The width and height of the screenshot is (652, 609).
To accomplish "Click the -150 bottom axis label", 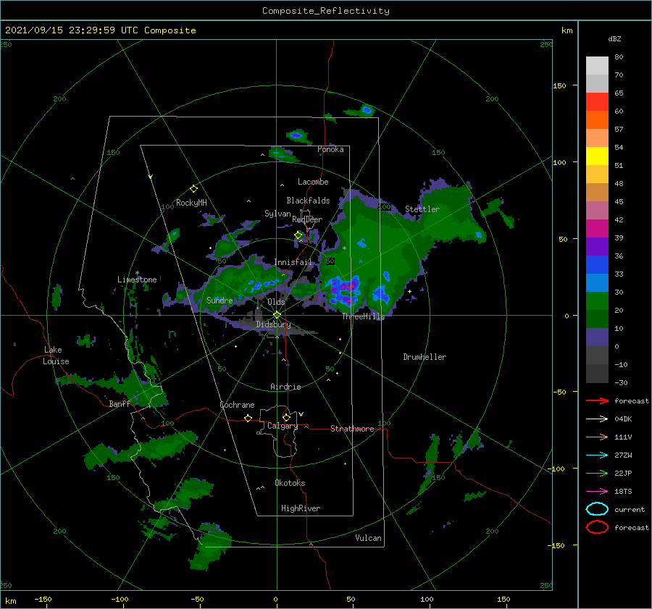I will [x=43, y=599].
